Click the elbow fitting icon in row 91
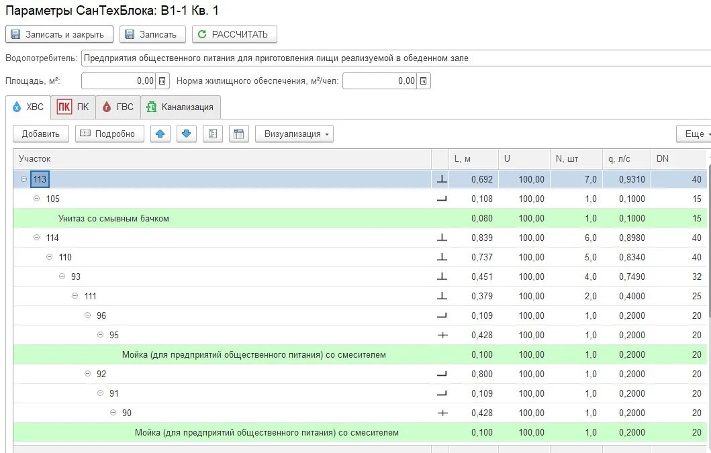711x453 pixels. tap(442, 394)
